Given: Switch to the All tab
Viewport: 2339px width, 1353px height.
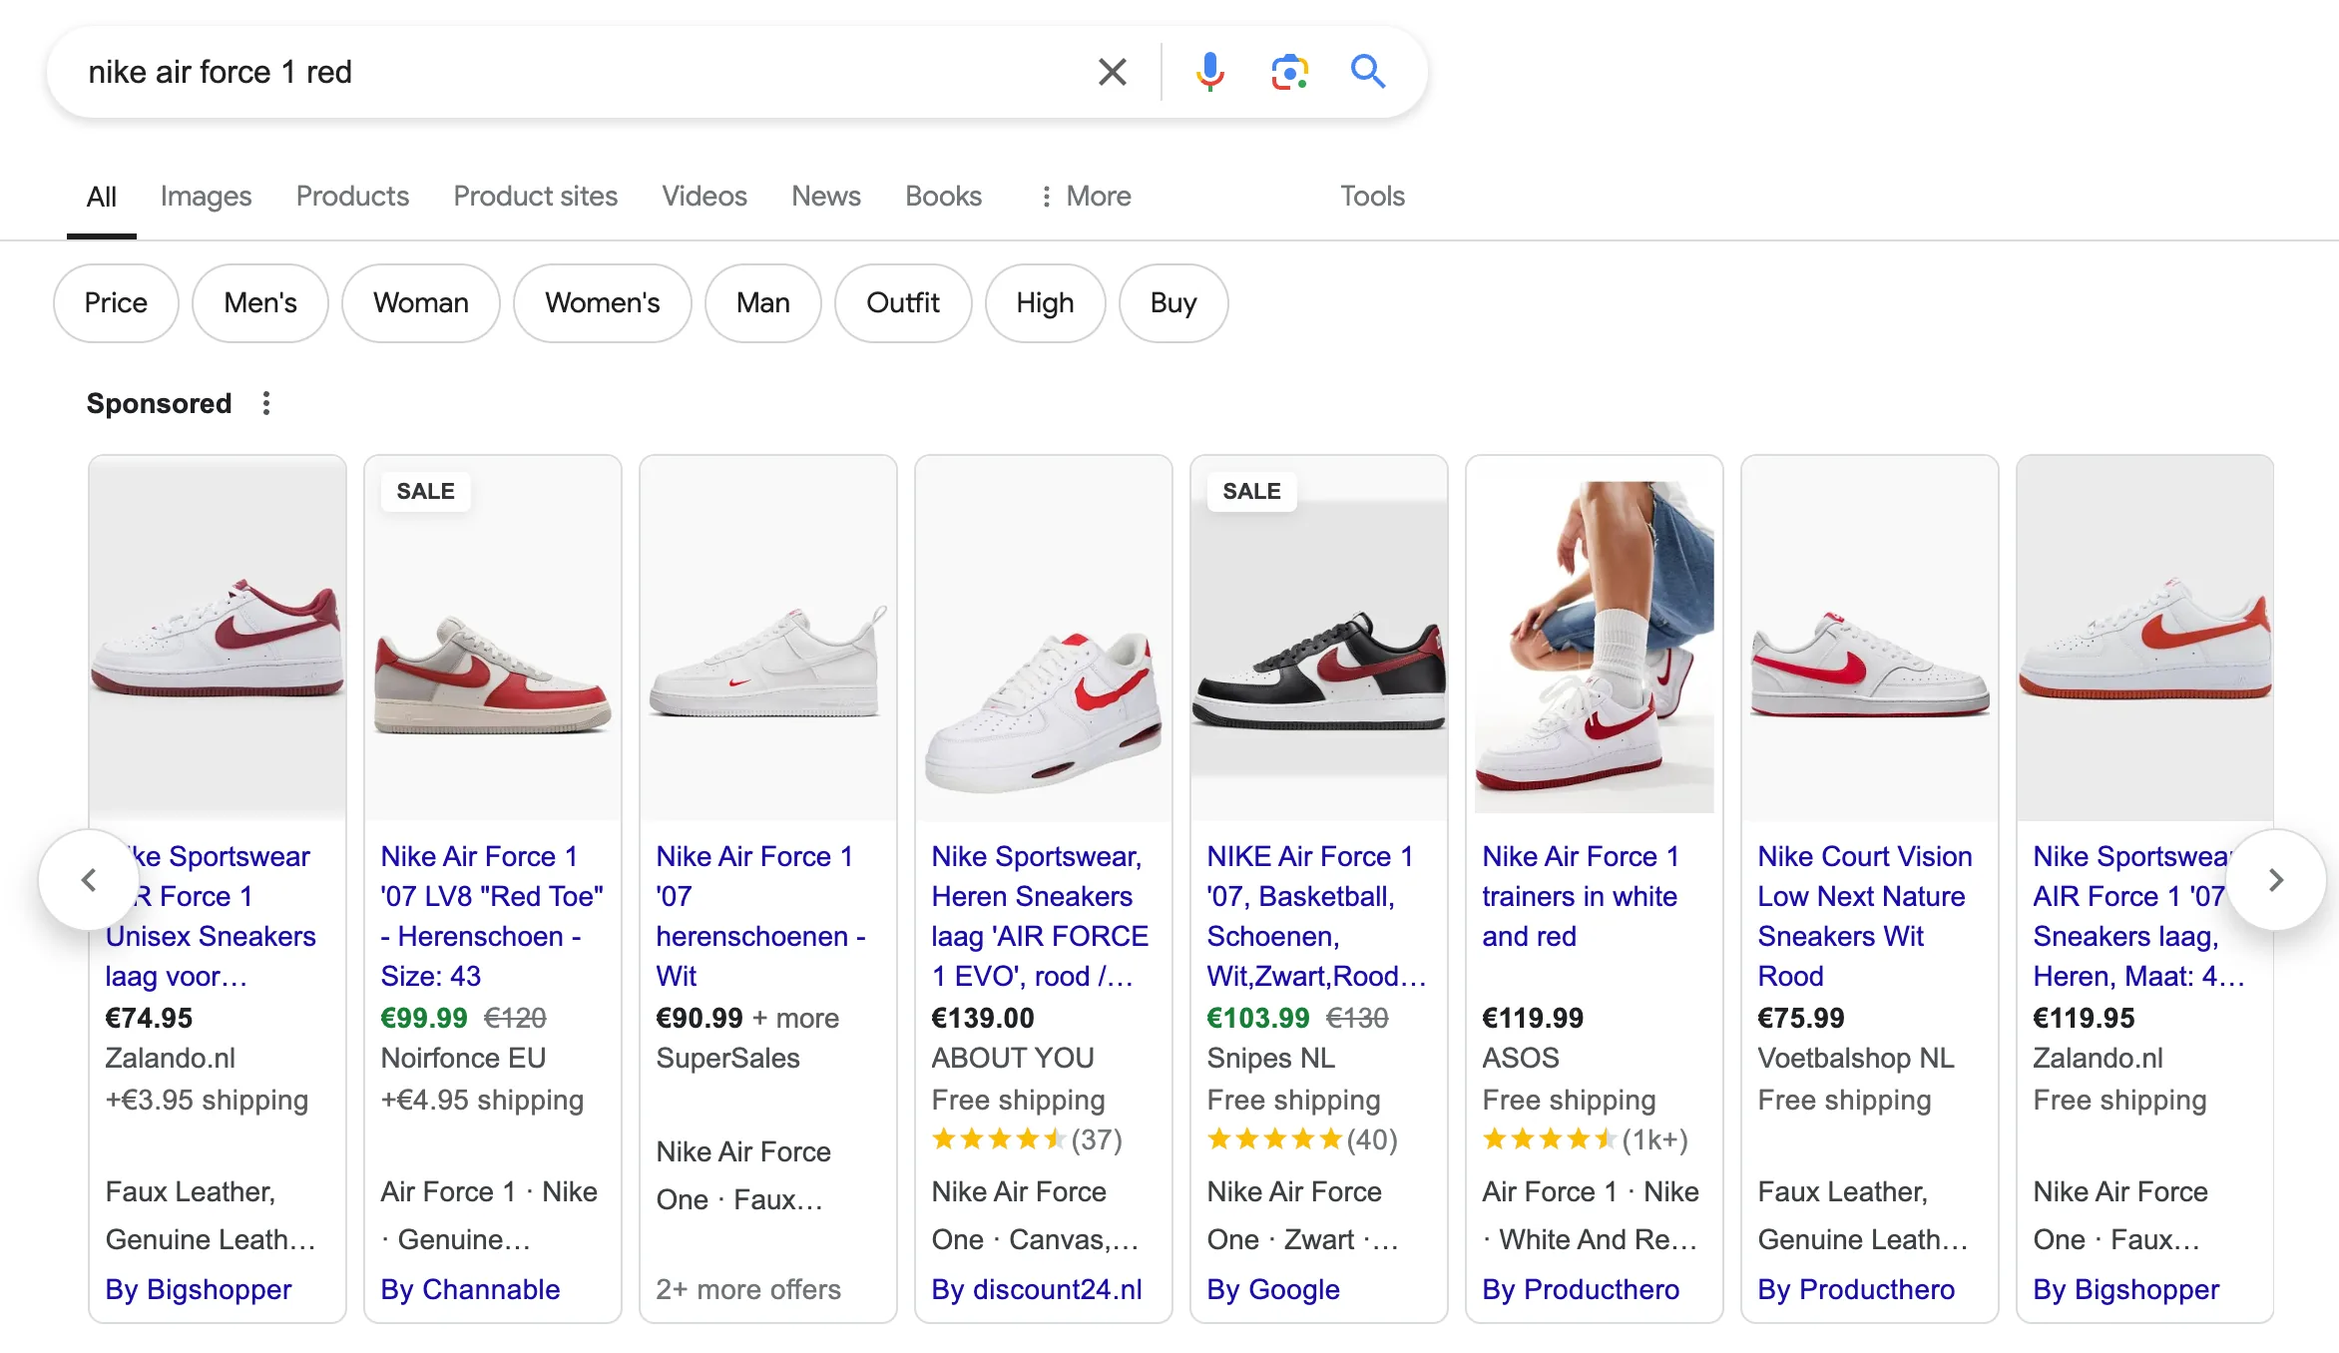Looking at the screenshot, I should [x=102, y=197].
